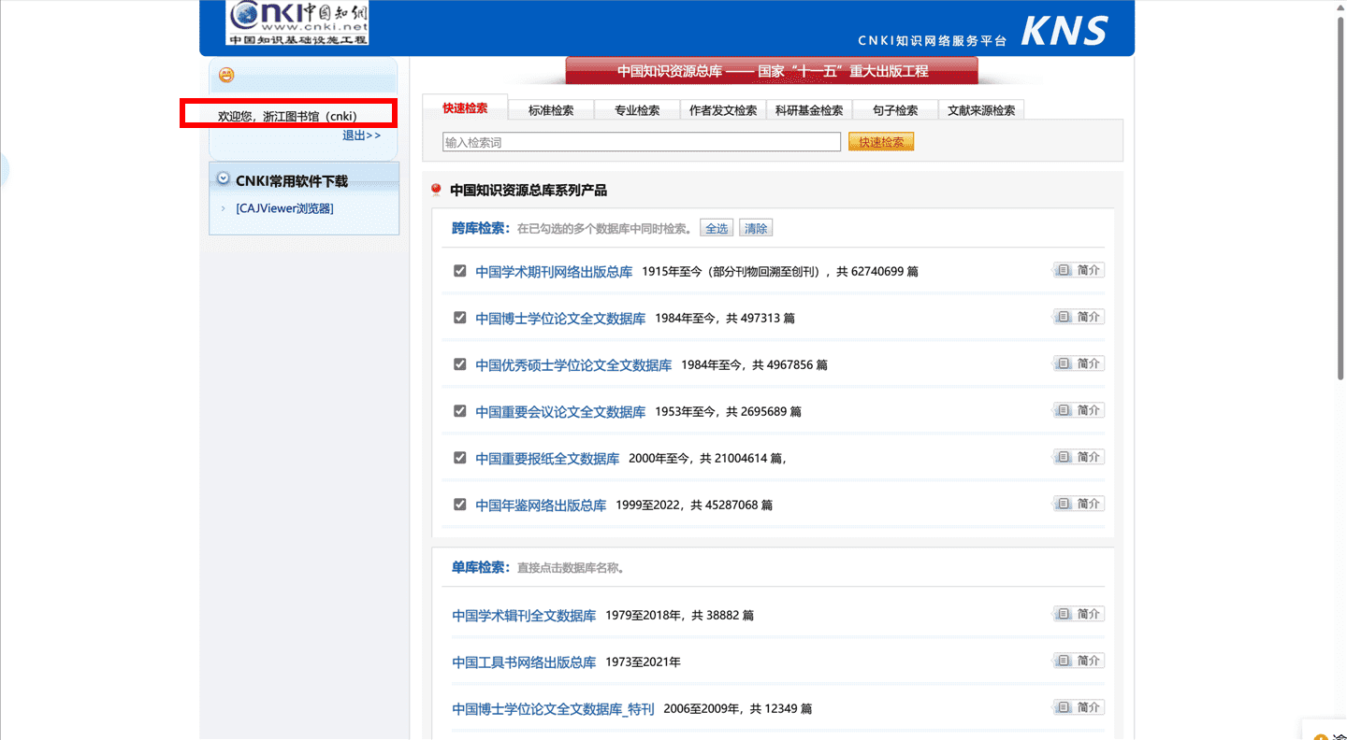The width and height of the screenshot is (1347, 740).
Task: Click the smiley face icon in login panel
Action: [226, 75]
